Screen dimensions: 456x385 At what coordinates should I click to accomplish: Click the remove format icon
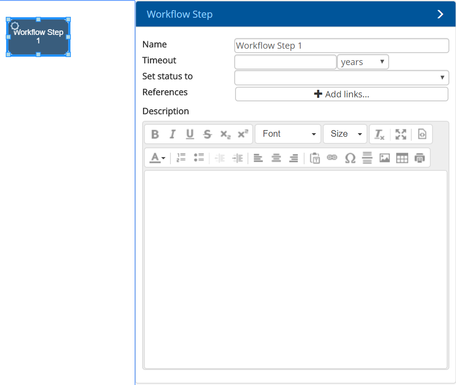379,134
